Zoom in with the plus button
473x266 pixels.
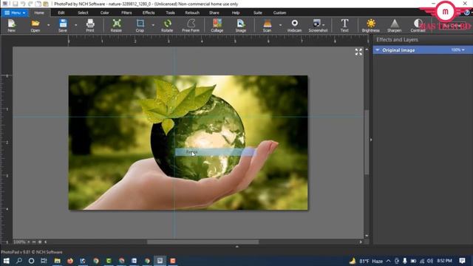click(x=40, y=242)
